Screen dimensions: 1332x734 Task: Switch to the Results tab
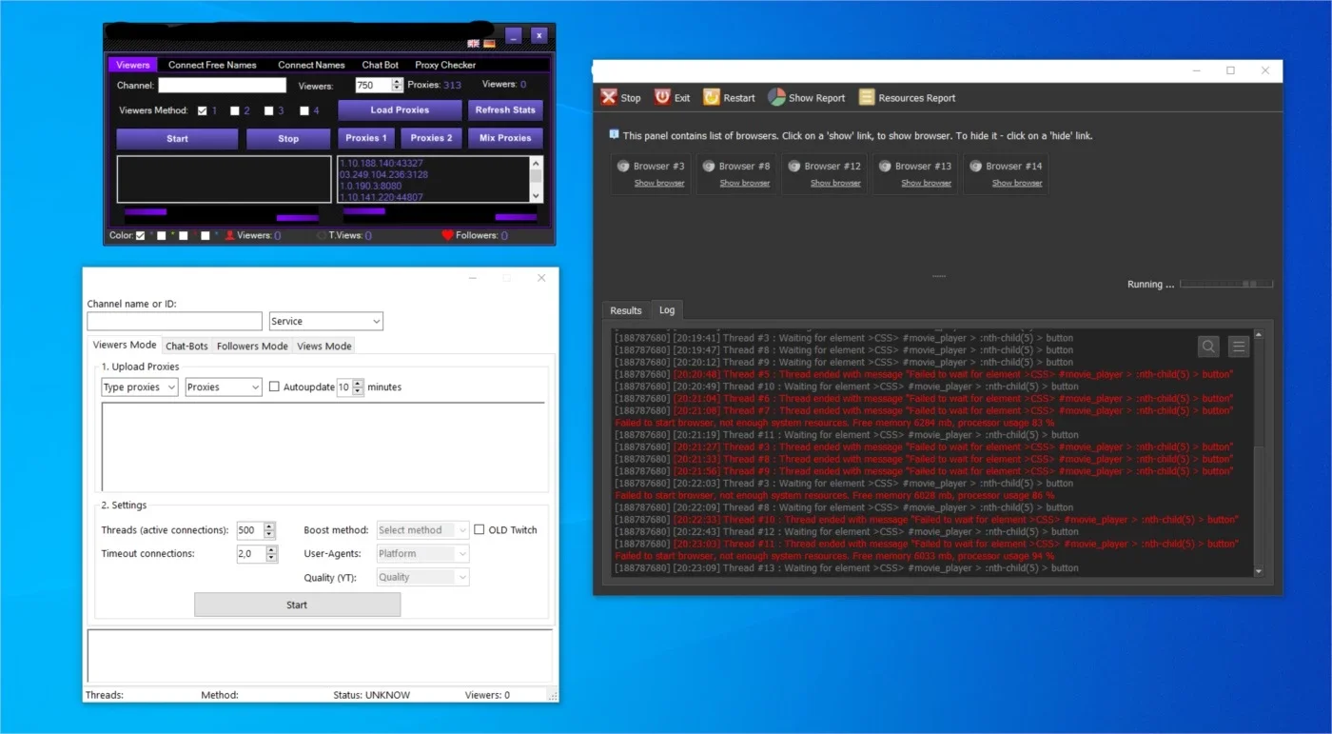click(626, 310)
